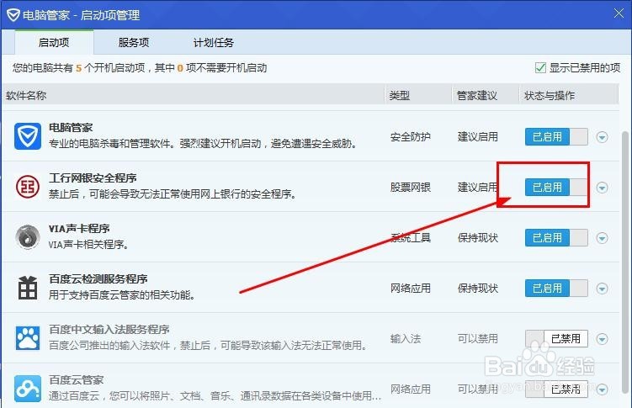Expand the options arrow for 电脑管家
Viewport: 632px width, 408px height.
603,137
